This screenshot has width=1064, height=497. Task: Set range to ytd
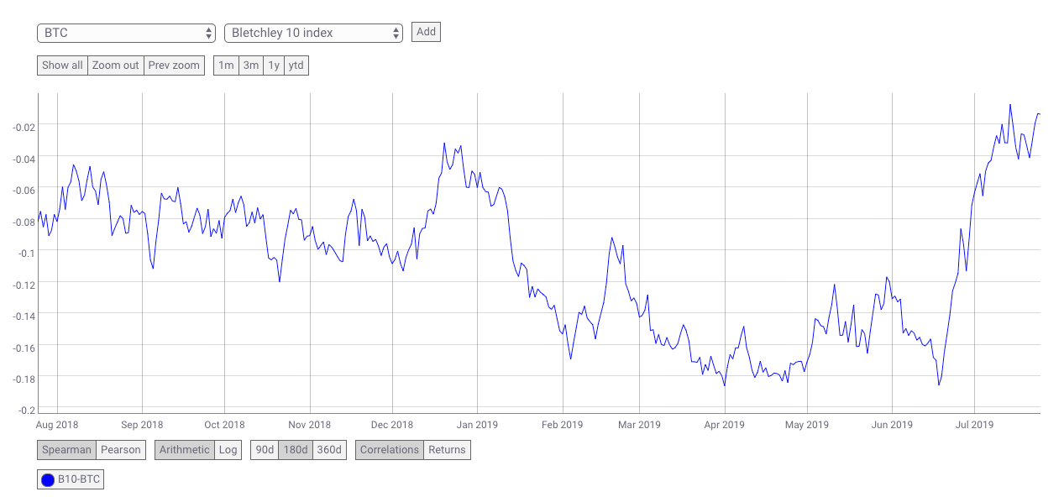coord(296,65)
